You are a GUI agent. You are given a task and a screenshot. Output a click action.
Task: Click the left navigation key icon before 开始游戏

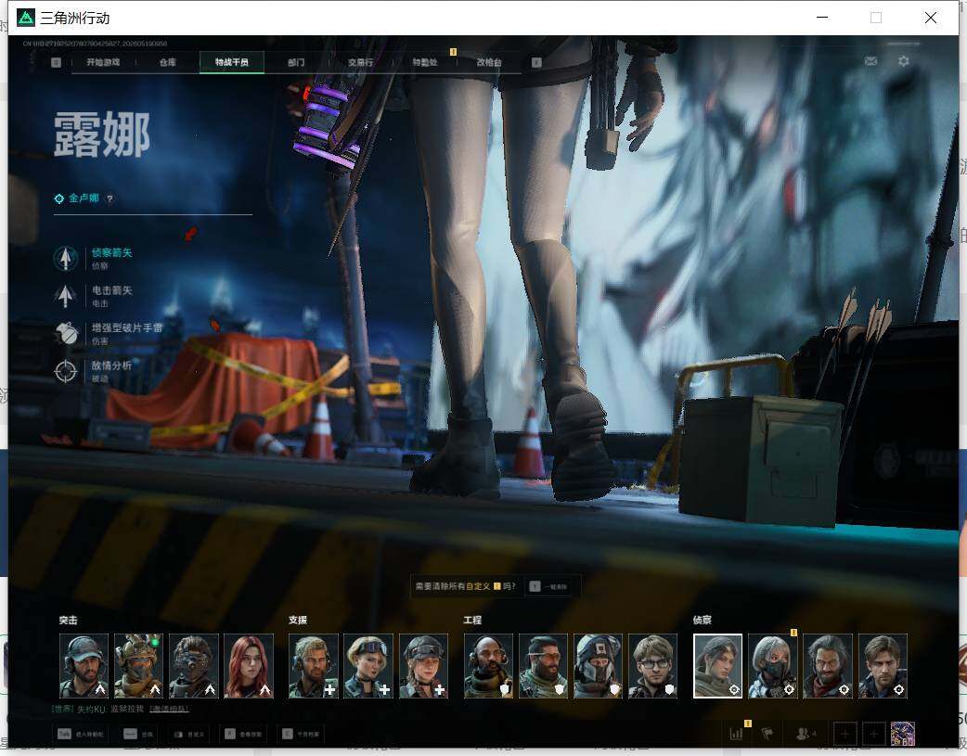point(56,62)
